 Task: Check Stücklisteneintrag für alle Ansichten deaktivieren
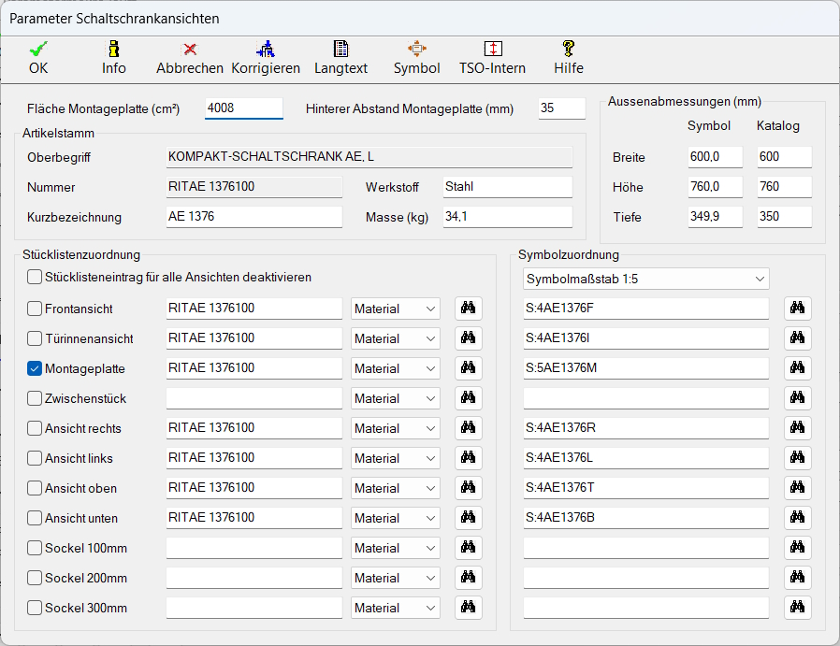[35, 277]
